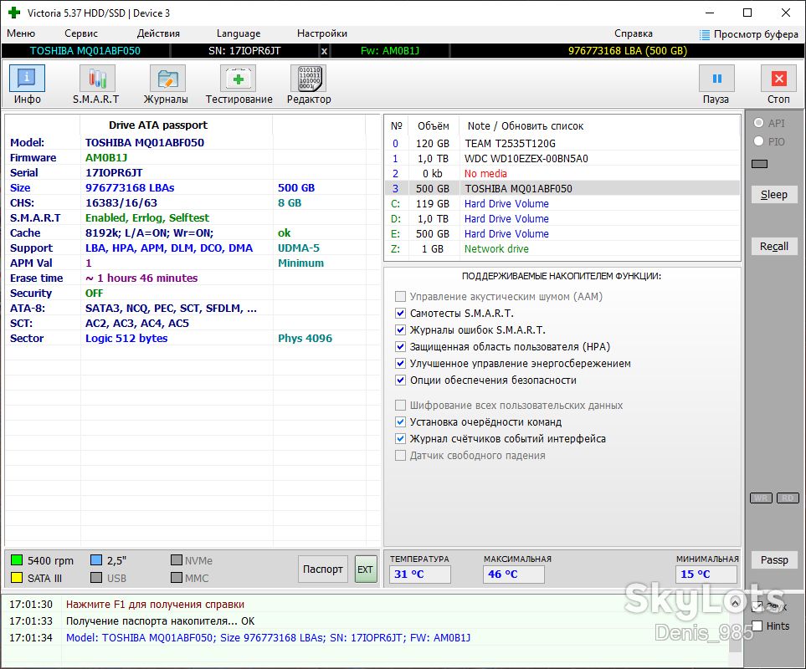806x669 pixels.
Task: Toggle Опции обеспечения безопасности checkbox
Action: [x=400, y=380]
